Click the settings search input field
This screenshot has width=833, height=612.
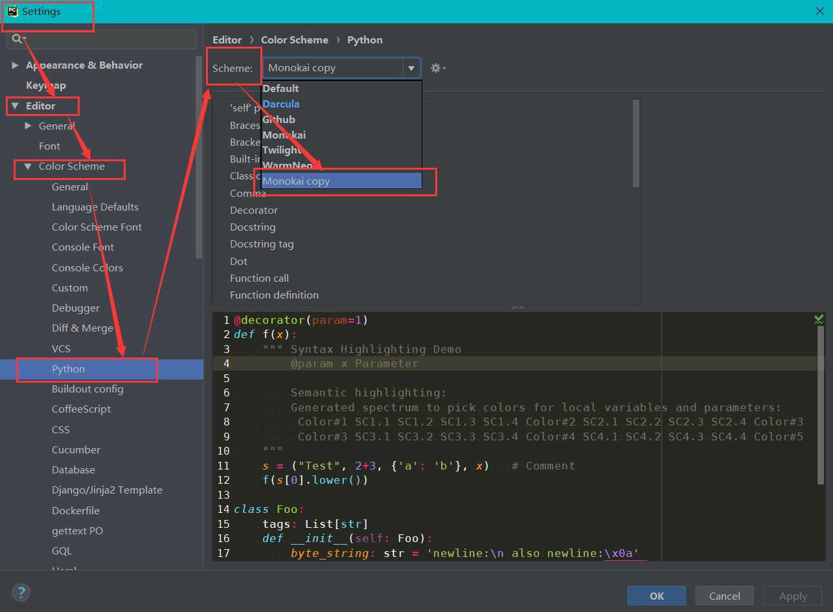110,39
